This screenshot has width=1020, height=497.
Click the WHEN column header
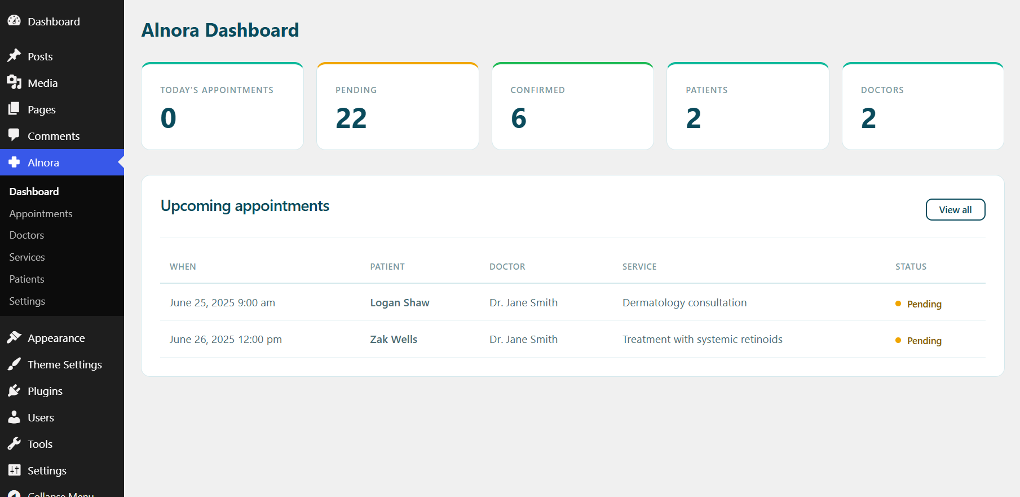183,267
